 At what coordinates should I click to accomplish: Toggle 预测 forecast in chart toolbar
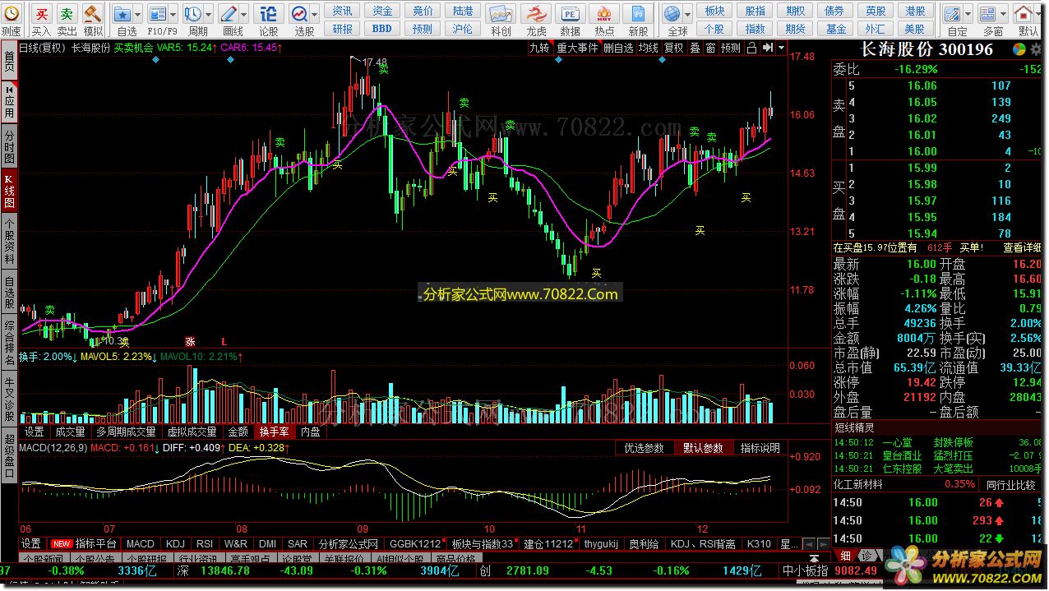pos(731,48)
